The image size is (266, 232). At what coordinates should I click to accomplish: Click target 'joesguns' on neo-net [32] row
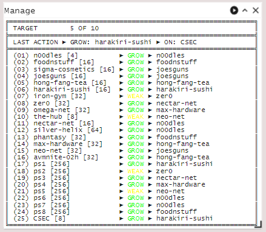click(x=172, y=151)
